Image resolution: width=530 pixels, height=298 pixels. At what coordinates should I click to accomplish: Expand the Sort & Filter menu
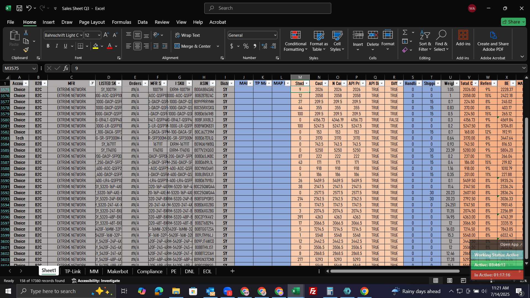pos(425,41)
